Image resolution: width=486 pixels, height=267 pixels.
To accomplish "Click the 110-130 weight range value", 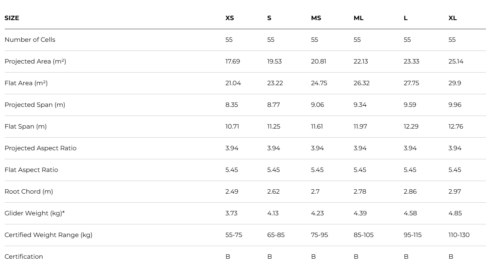I will (x=459, y=235).
